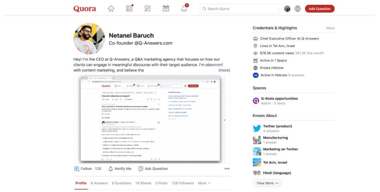Follow Netanel Baruch
Viewport: 380px width, 192px height.
coord(87,169)
